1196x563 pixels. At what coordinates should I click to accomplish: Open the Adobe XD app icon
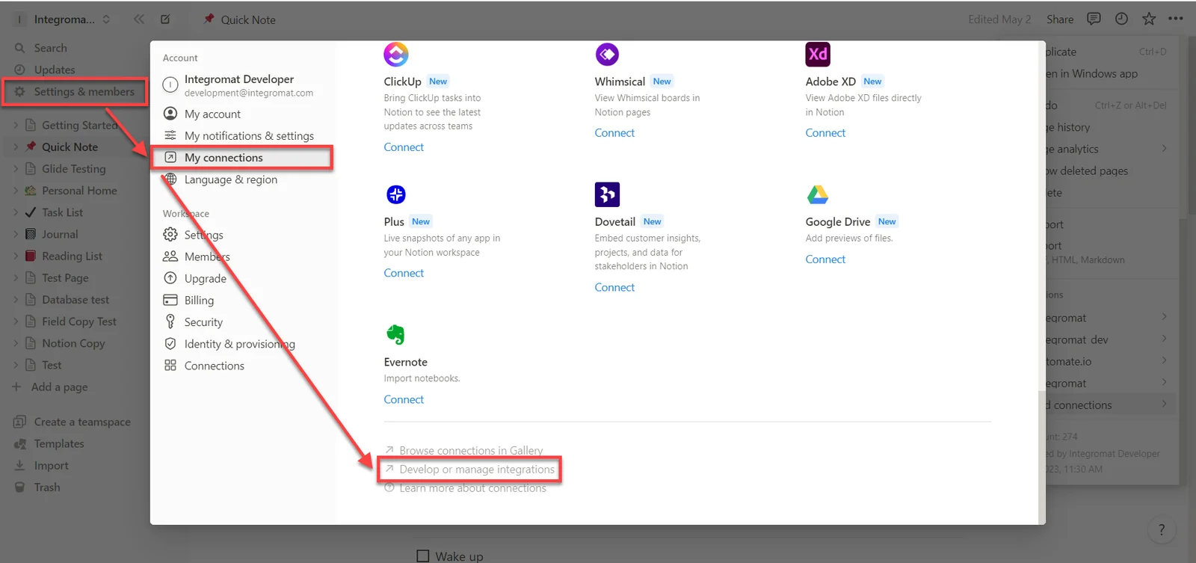(x=818, y=54)
